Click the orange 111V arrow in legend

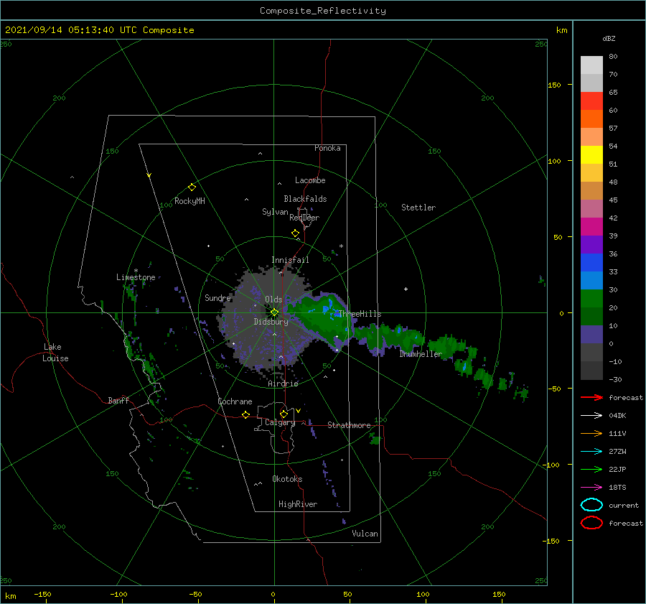(x=591, y=433)
